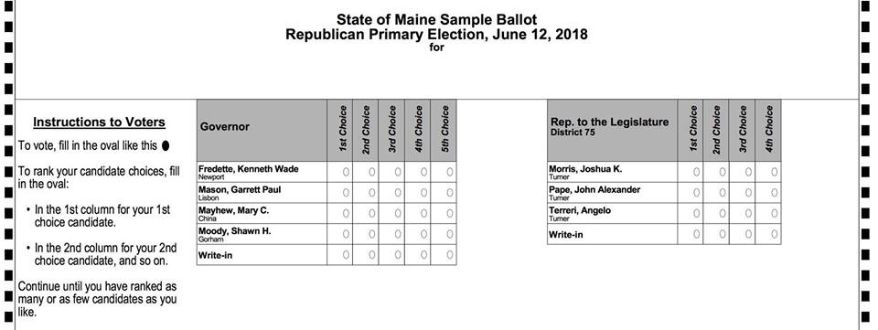
Task: Mark 5th Choice oval for Governor Write-in
Action: tap(450, 255)
